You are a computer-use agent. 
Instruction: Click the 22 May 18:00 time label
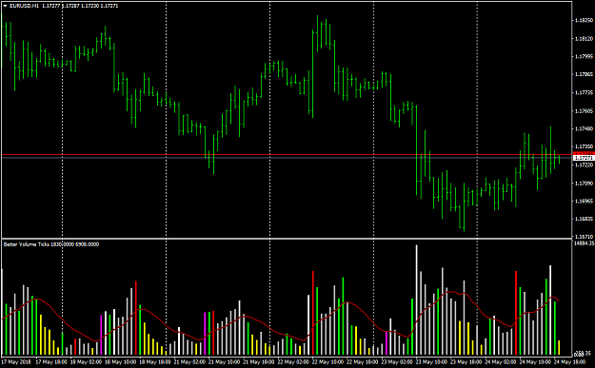(363, 362)
